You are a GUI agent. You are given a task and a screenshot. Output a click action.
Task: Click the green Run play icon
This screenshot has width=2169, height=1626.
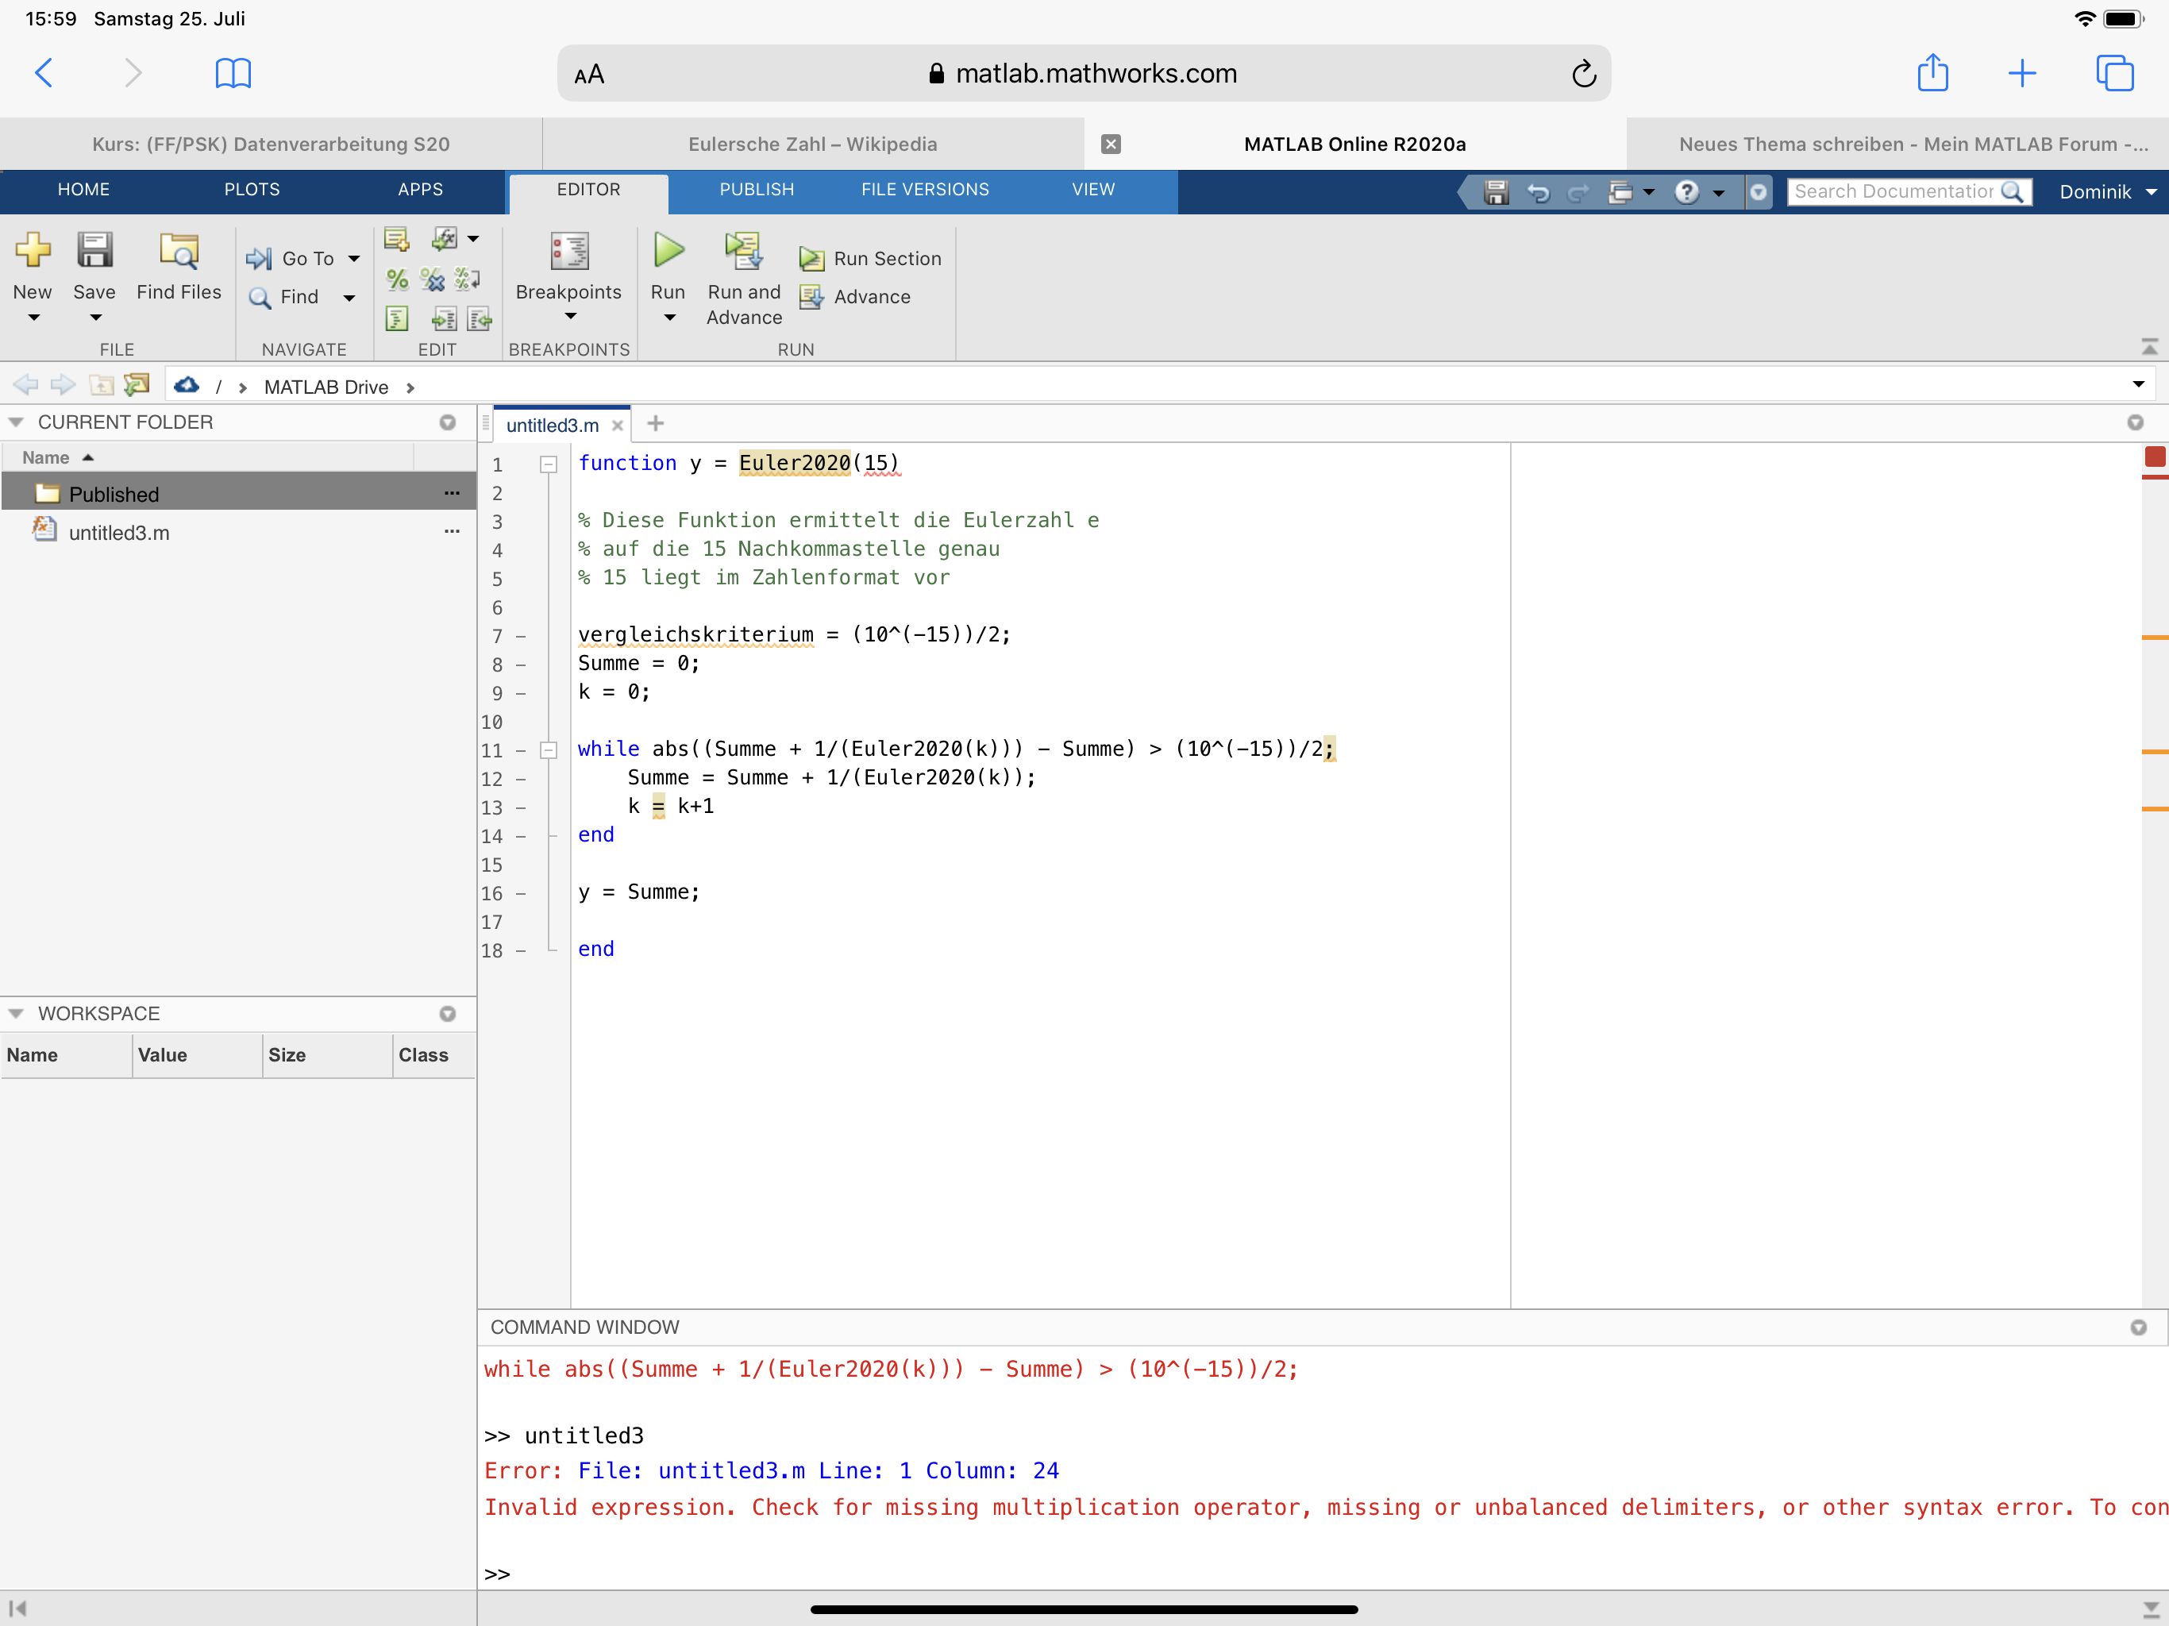(x=668, y=251)
